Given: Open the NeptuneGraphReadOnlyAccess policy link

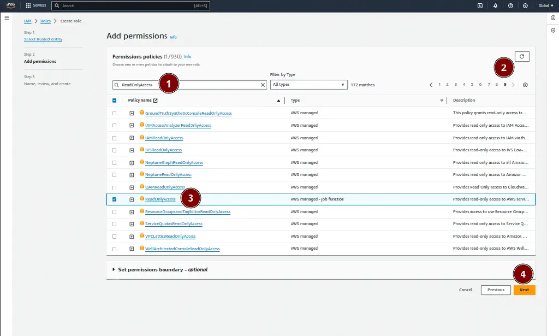Looking at the screenshot, I should [x=174, y=162].
